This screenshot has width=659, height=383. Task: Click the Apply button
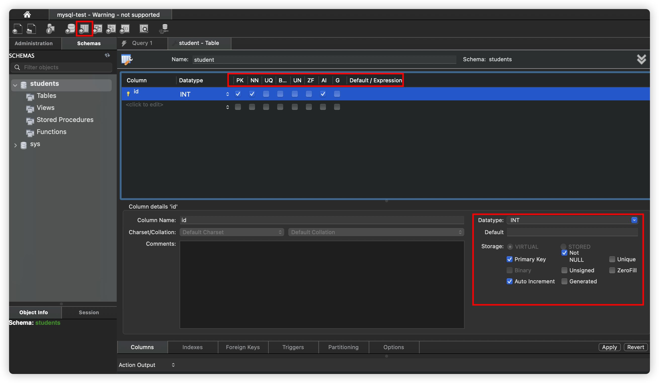(609, 347)
